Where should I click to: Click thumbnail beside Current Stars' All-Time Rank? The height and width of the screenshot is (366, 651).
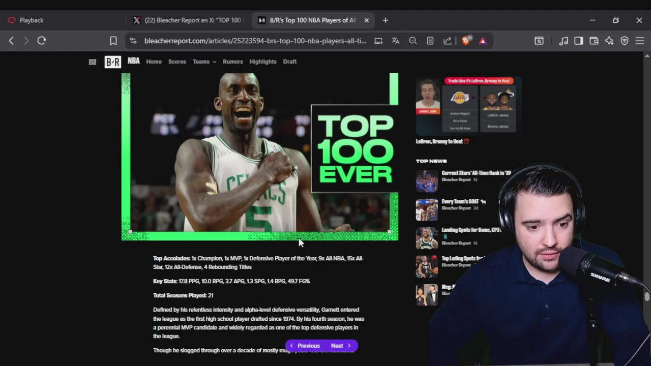[x=427, y=181]
